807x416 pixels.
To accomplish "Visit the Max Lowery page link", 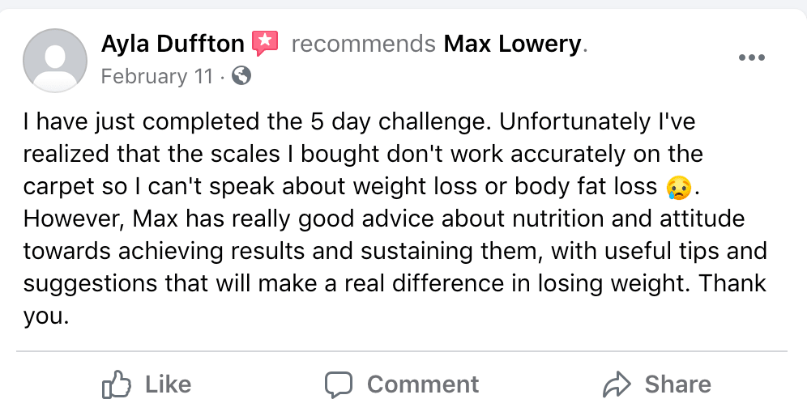I will 513,44.
